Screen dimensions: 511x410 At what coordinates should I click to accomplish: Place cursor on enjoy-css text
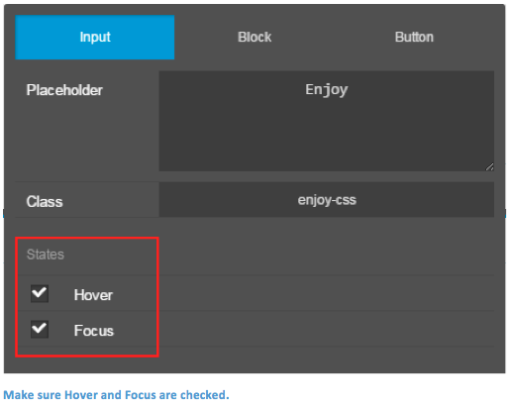(327, 200)
